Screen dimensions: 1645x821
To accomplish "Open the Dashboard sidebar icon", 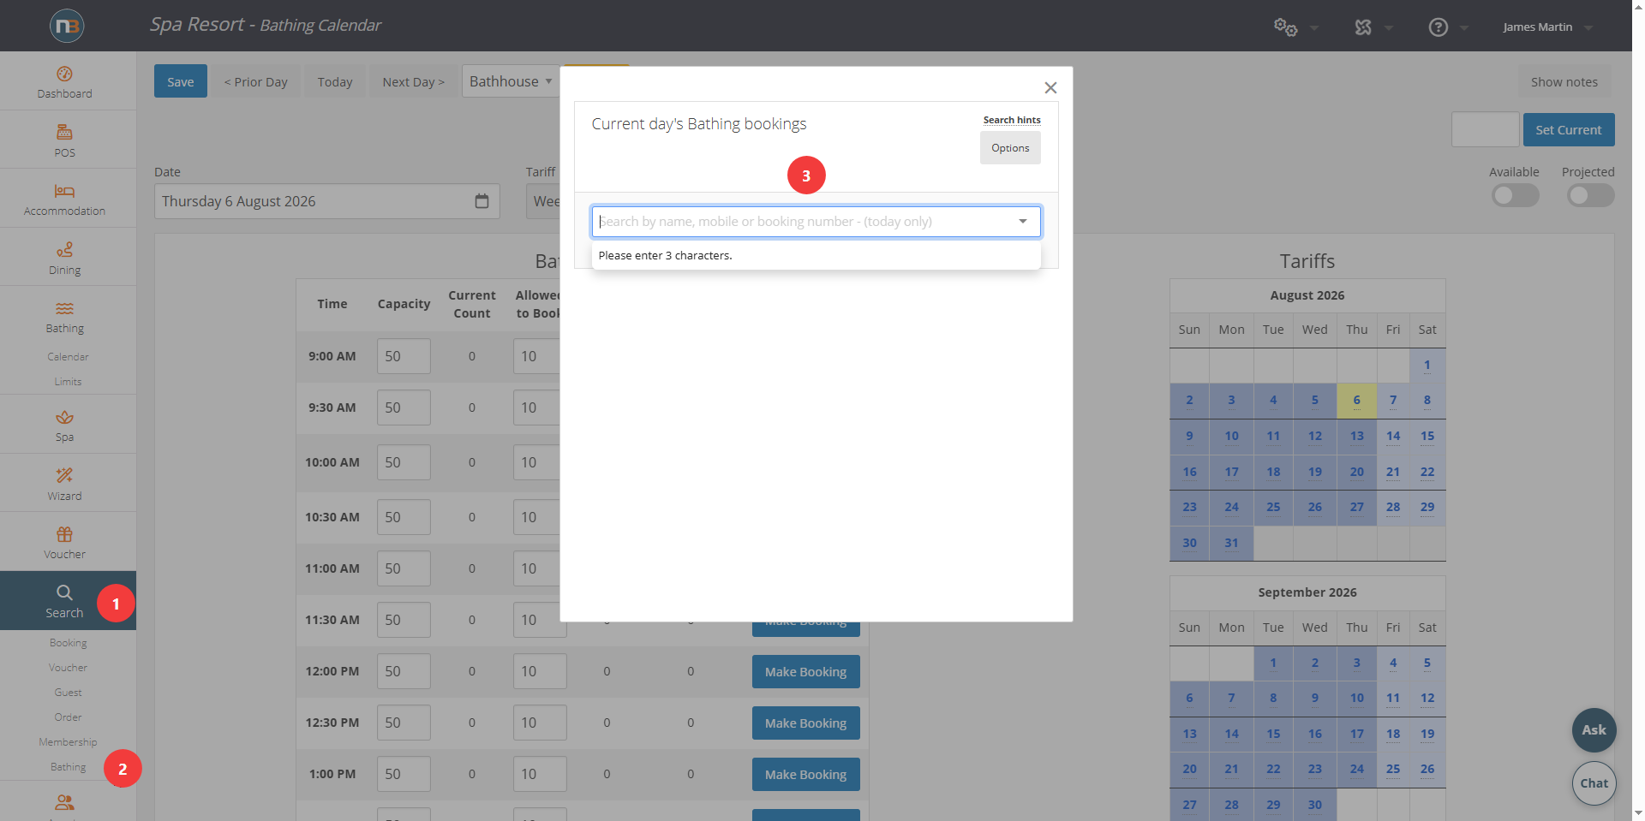I will click(x=64, y=74).
